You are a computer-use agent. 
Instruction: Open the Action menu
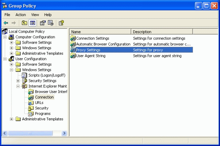21,15
